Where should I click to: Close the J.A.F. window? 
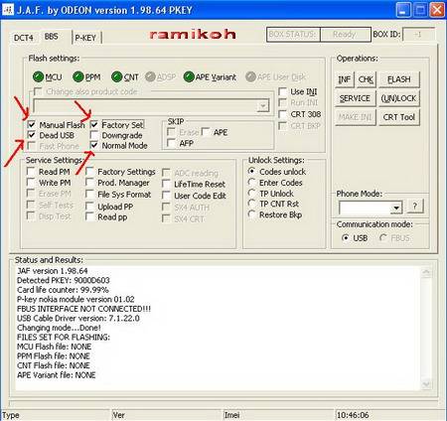pos(437,10)
